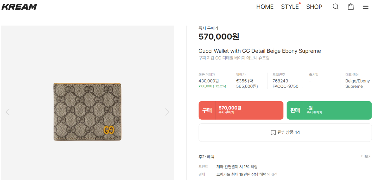Open the shopping bag icon
The height and width of the screenshot is (180, 375).
coord(351,7)
